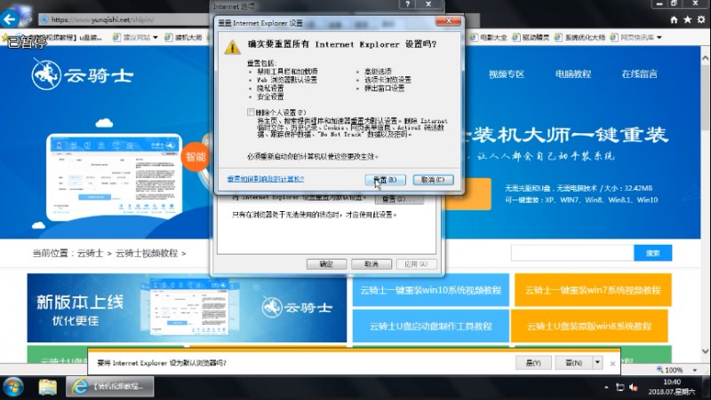Viewport: 711px width, 400px height.
Task: Open the 装机大师 favorites bar link
Action: (x=183, y=37)
